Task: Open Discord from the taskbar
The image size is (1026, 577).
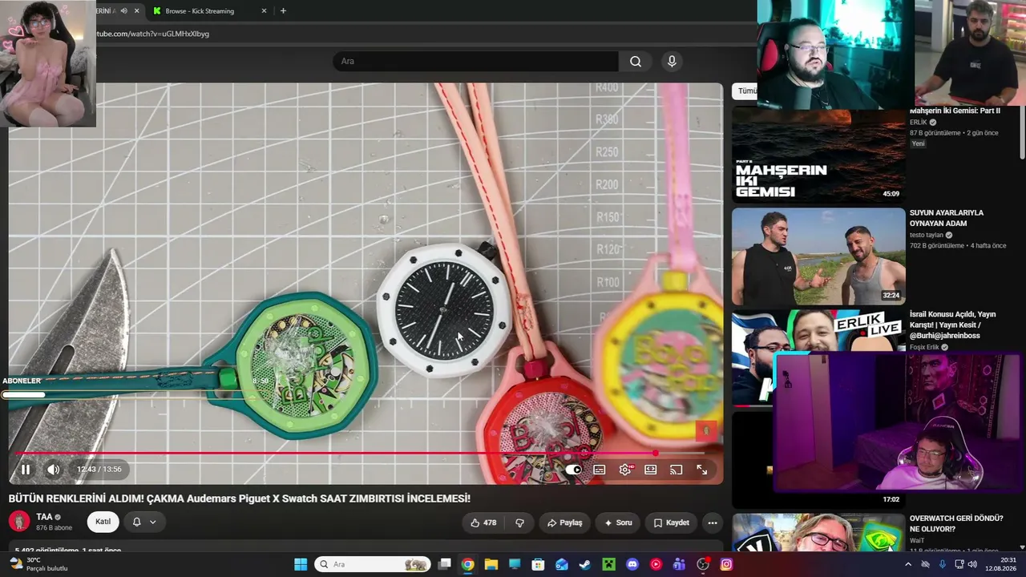Action: point(632,564)
